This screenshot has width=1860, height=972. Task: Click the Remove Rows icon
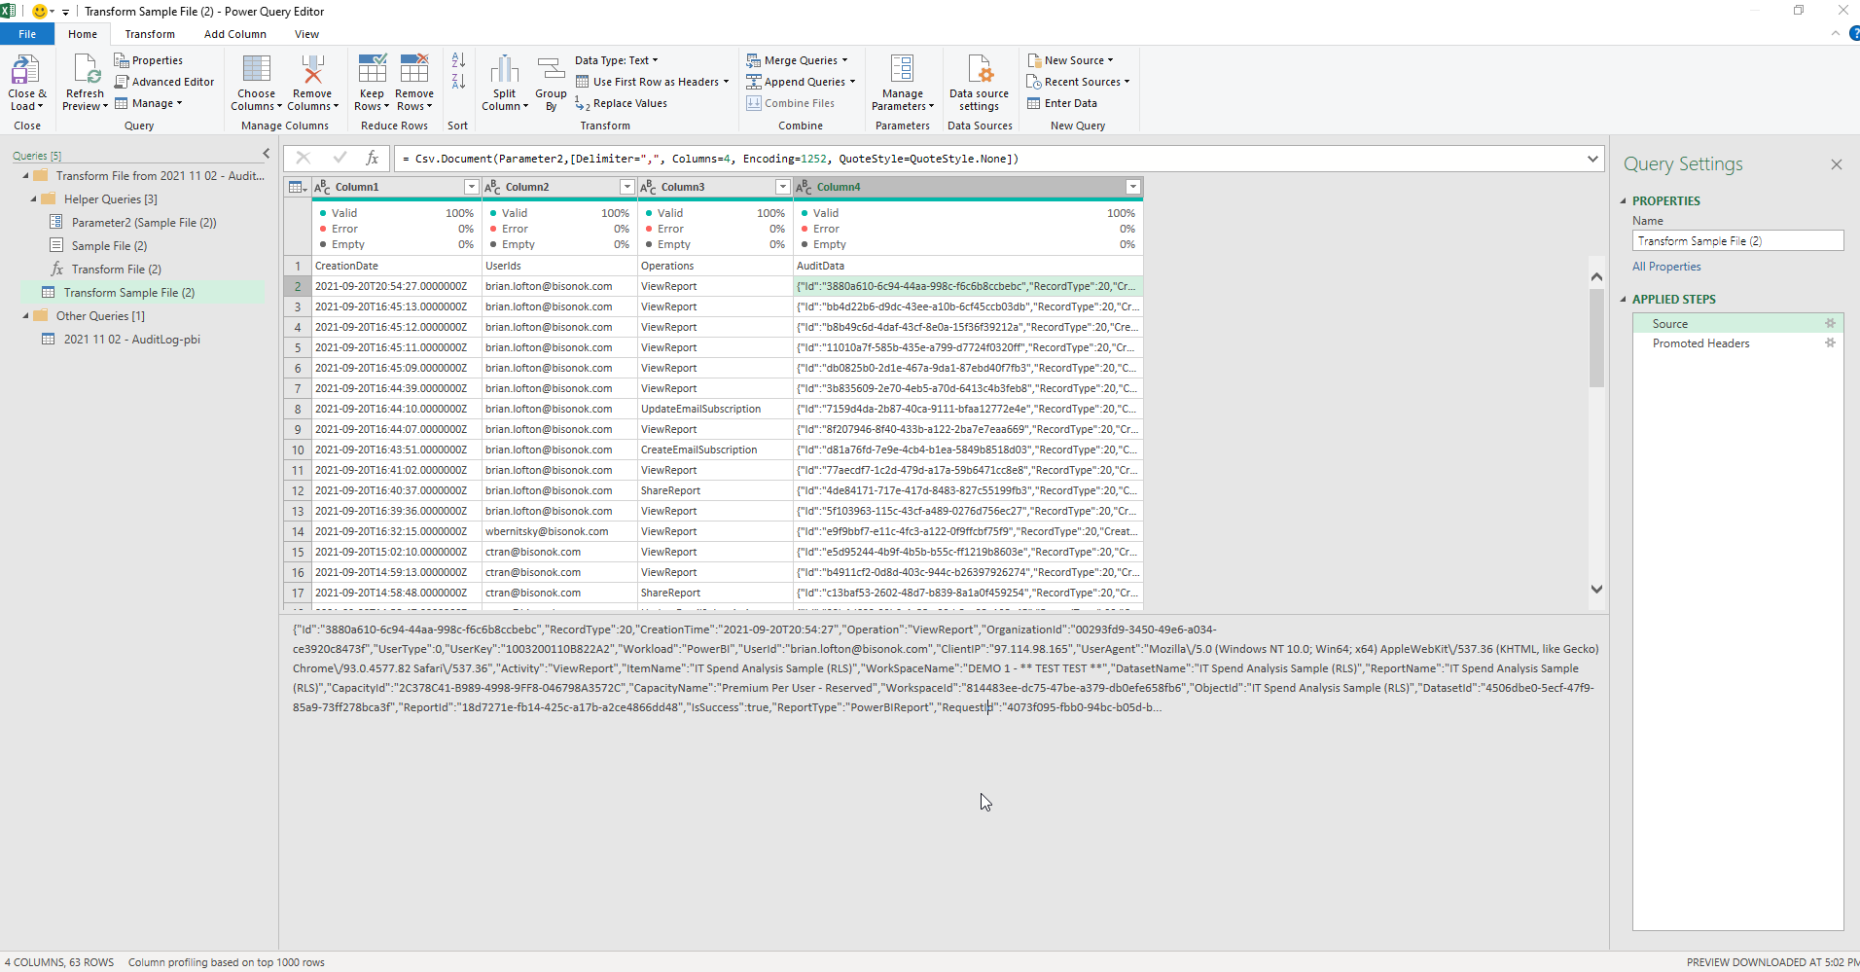point(414,70)
